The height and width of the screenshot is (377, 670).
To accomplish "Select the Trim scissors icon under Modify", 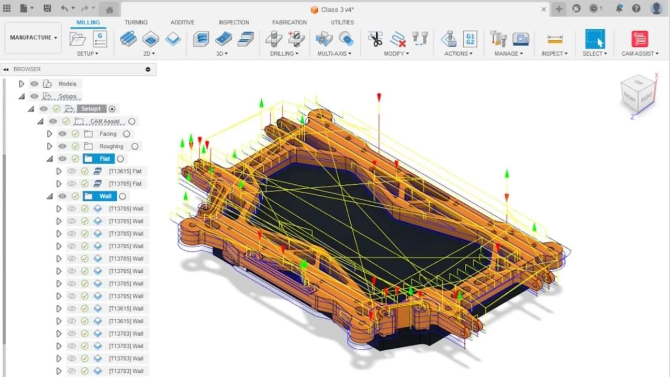I will 375,39.
